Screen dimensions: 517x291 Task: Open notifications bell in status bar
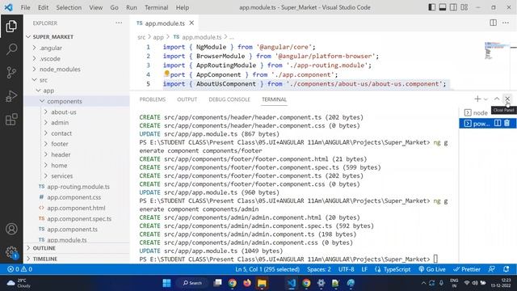coord(506,269)
